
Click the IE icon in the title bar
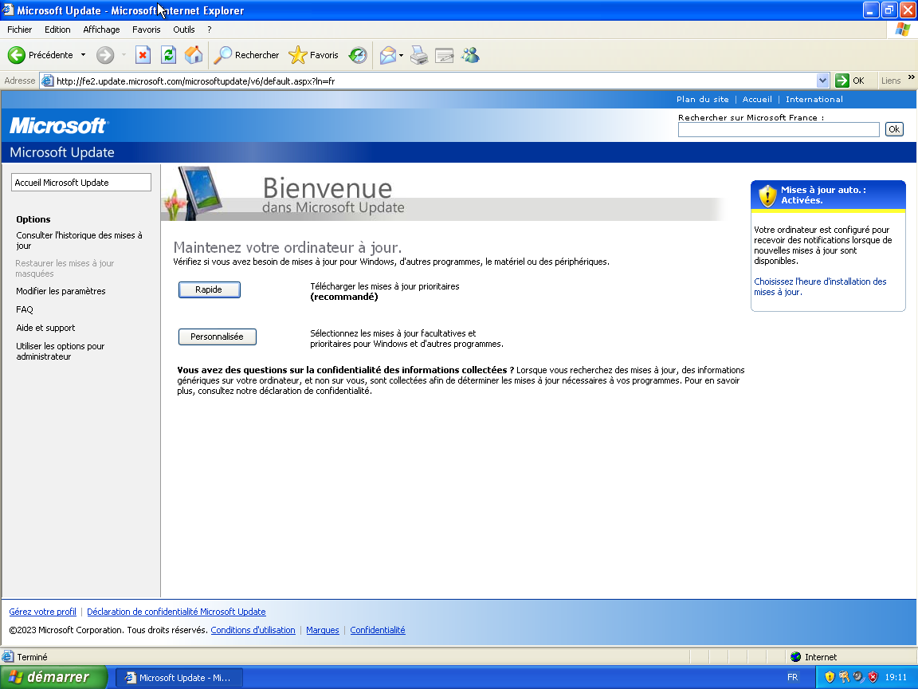tap(8, 10)
